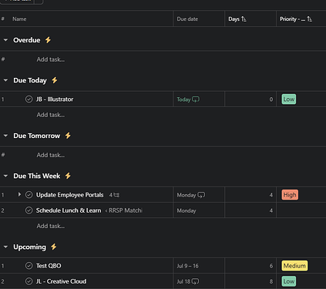Click the lightning rule icon beside Due Today
The height and width of the screenshot is (289, 326).
55,80
